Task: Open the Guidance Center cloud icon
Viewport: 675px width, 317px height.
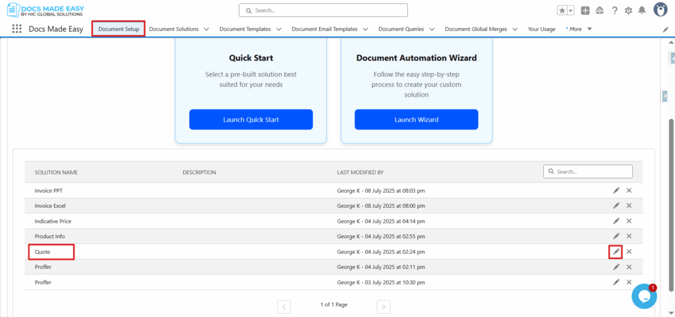Action: [x=599, y=11]
